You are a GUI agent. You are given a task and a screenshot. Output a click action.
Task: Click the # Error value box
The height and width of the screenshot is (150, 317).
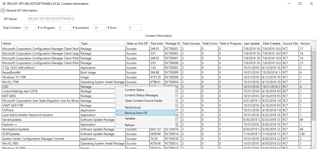[x=135, y=27]
